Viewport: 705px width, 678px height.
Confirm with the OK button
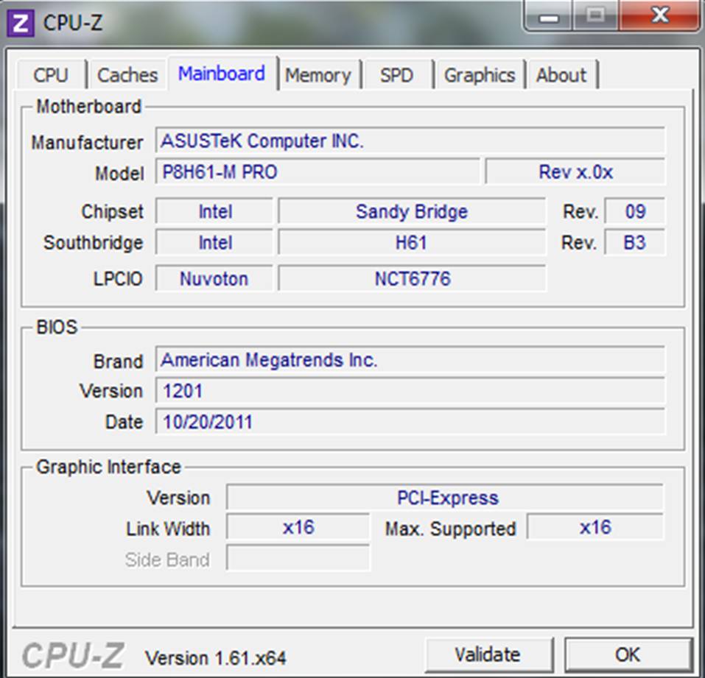click(x=628, y=654)
